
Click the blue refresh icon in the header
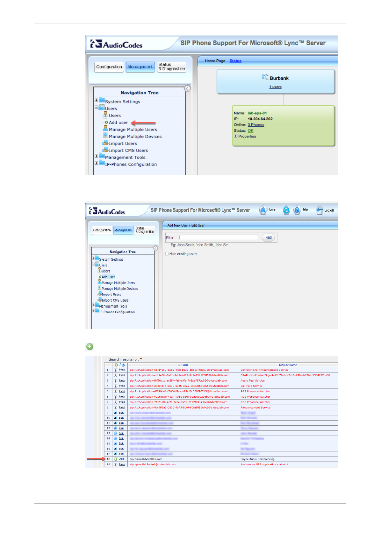coord(286,210)
